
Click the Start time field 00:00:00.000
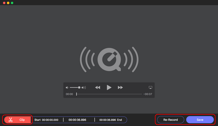tap(50, 120)
